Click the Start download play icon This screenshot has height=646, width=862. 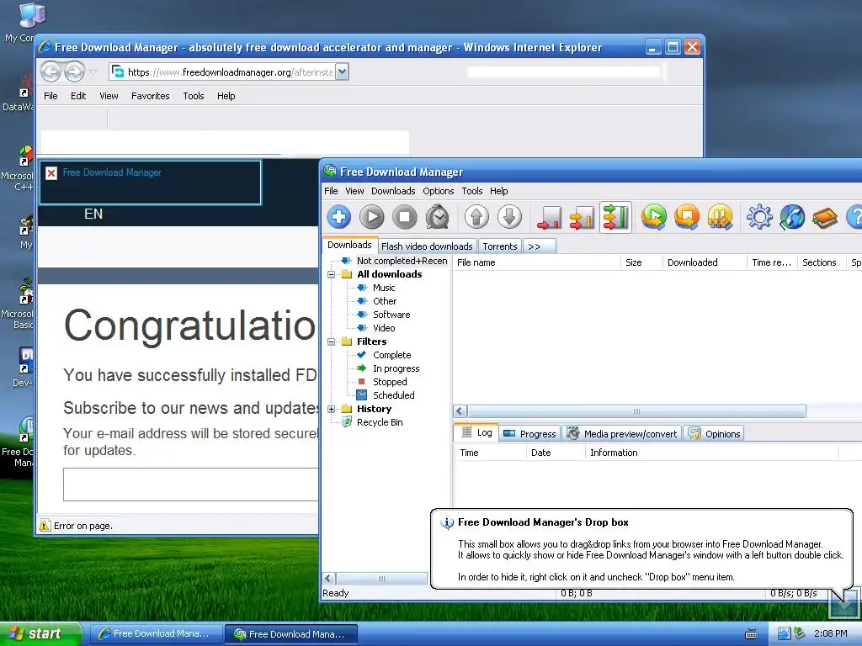click(371, 217)
